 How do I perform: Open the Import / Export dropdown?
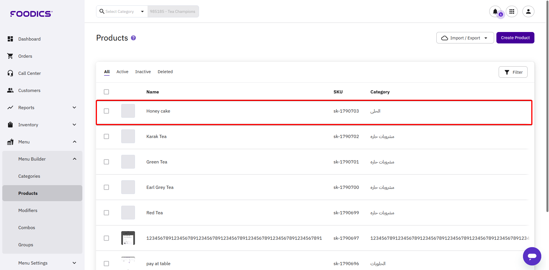[x=465, y=38]
